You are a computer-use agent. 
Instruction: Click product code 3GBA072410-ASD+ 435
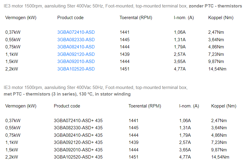78,121
